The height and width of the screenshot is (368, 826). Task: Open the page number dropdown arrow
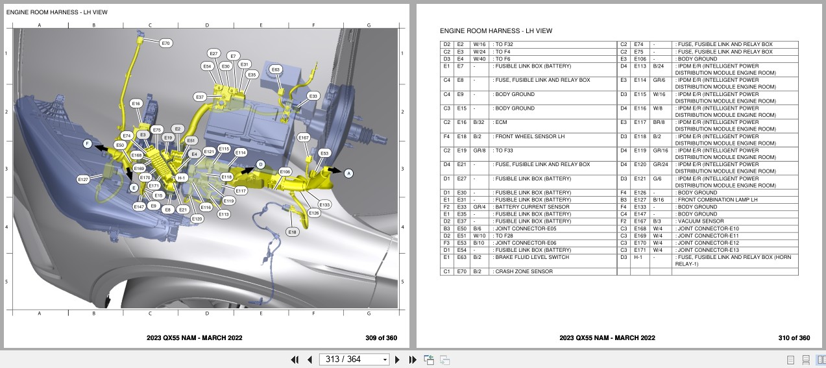click(x=385, y=360)
